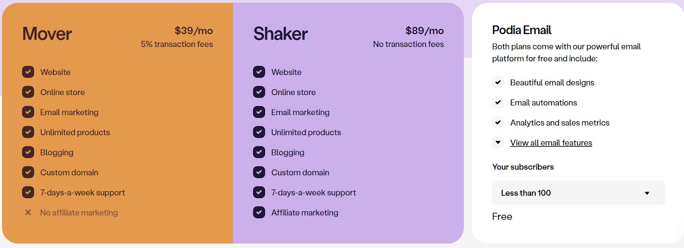The image size is (684, 248).
Task: Click the subscriber dropdown's caret arrow
Action: tap(647, 193)
